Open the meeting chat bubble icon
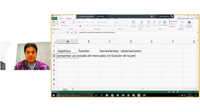Screen dimensions: 200x112 [152, 16]
